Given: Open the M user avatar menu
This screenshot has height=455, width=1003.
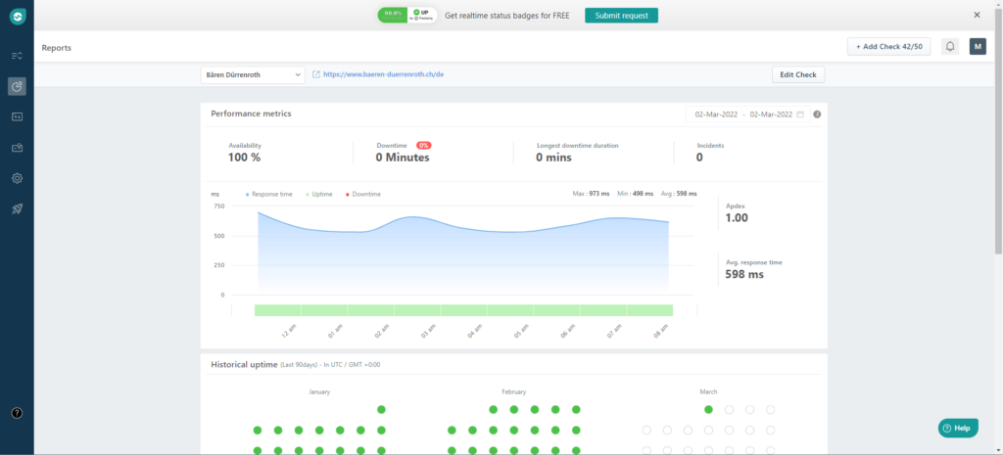Looking at the screenshot, I should point(977,47).
